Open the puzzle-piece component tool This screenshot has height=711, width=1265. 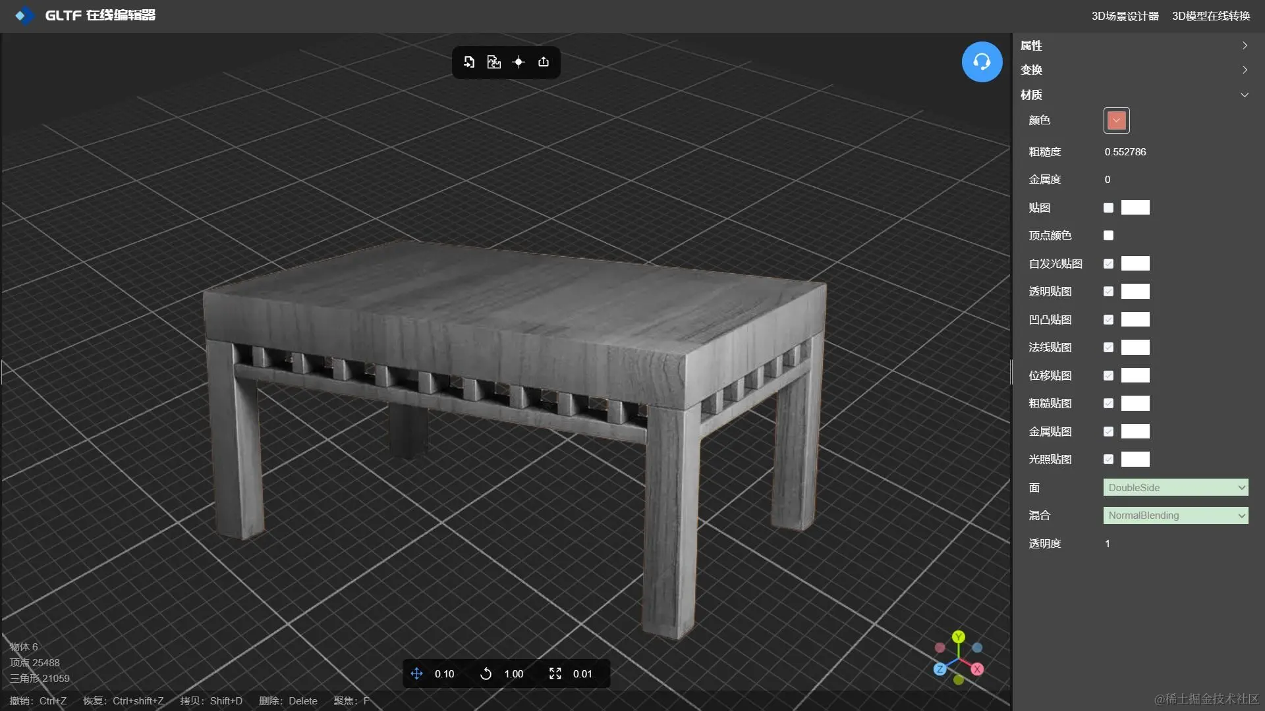pos(493,62)
